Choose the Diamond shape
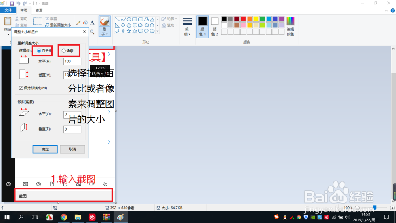Viewport: 396px width, 223px height. (123, 25)
